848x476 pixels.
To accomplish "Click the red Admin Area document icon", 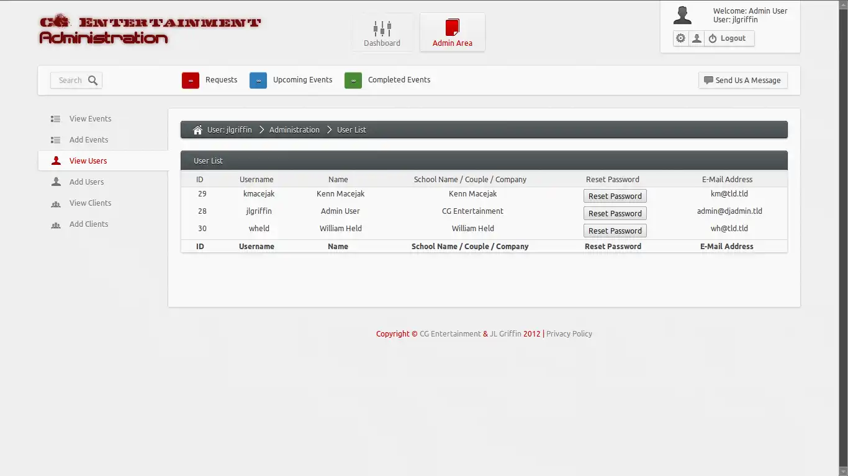I will [x=453, y=28].
